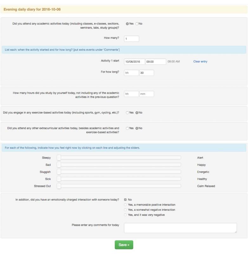The height and width of the screenshot is (254, 248).
Task: Click the 'For how long' minutes field
Action: coord(147,73)
